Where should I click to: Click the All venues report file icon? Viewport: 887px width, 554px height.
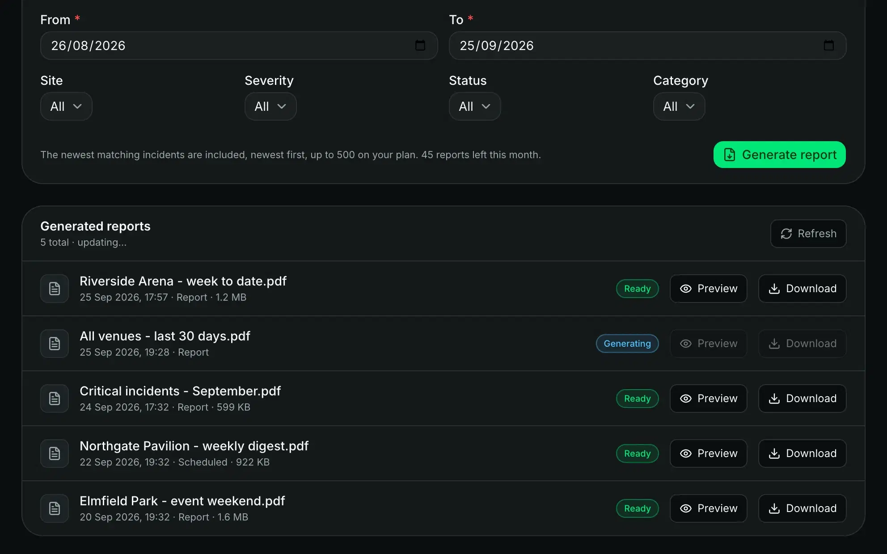pyautogui.click(x=55, y=344)
